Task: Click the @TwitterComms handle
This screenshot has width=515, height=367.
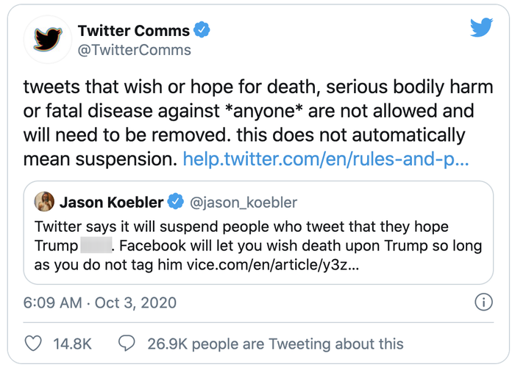Action: tap(134, 51)
